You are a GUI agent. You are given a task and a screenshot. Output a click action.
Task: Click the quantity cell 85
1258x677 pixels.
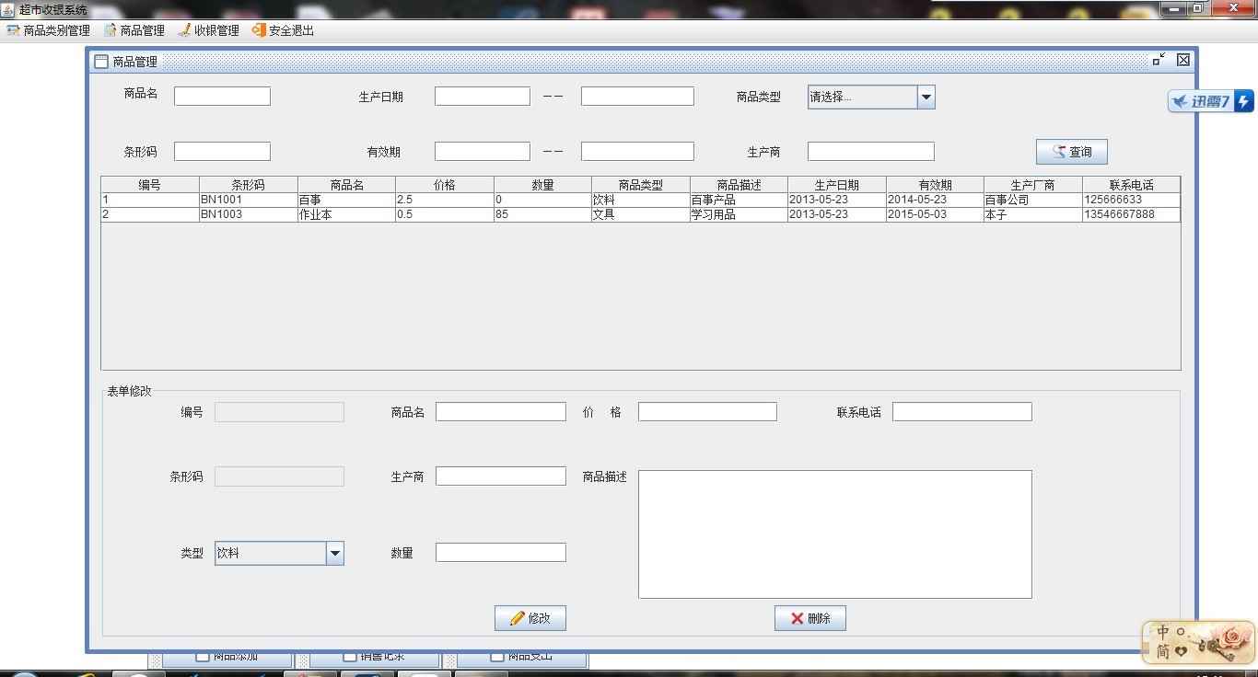tap(542, 214)
